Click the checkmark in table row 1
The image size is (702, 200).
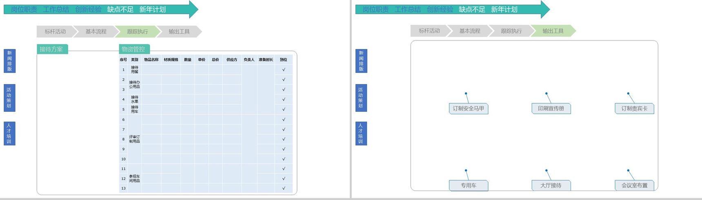click(x=284, y=70)
